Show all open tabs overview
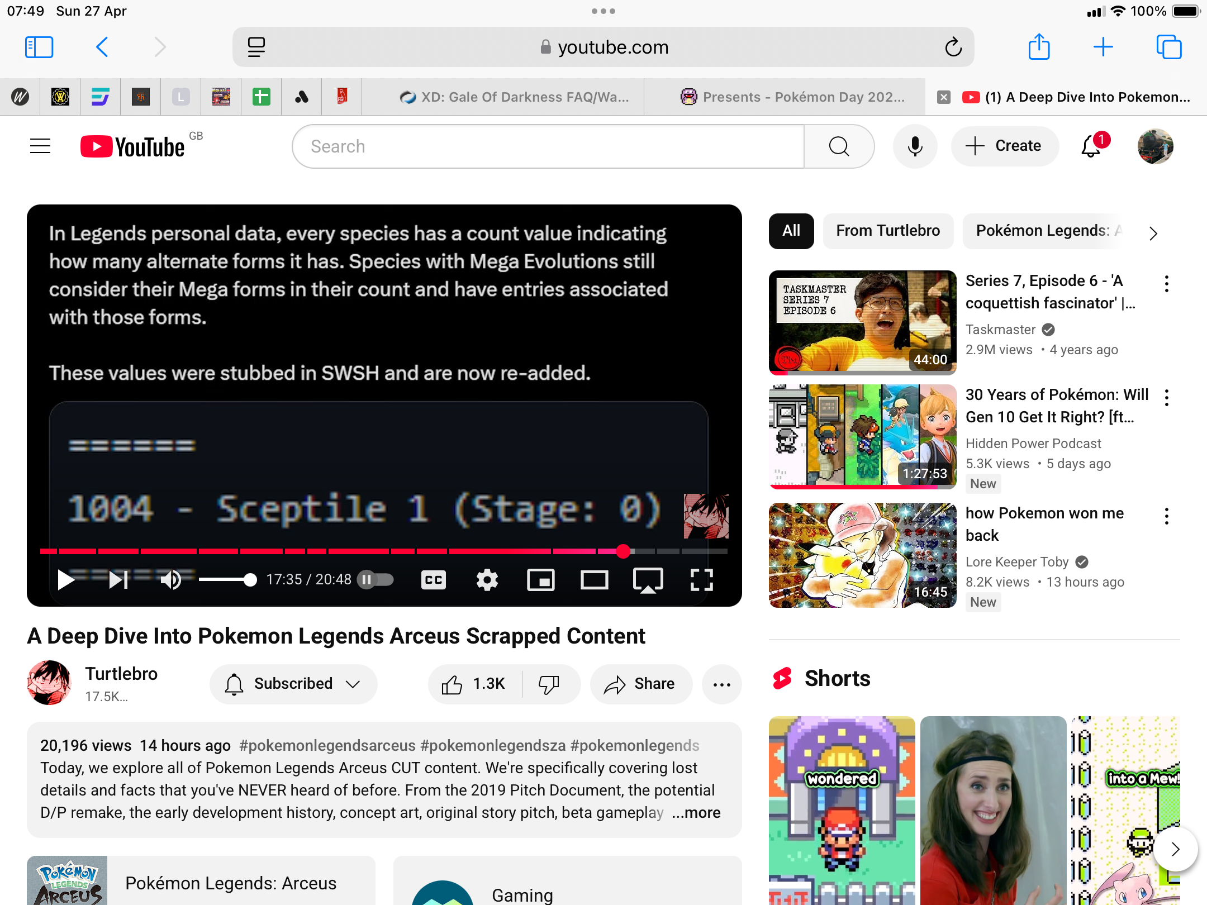The image size is (1207, 905). (x=1169, y=47)
